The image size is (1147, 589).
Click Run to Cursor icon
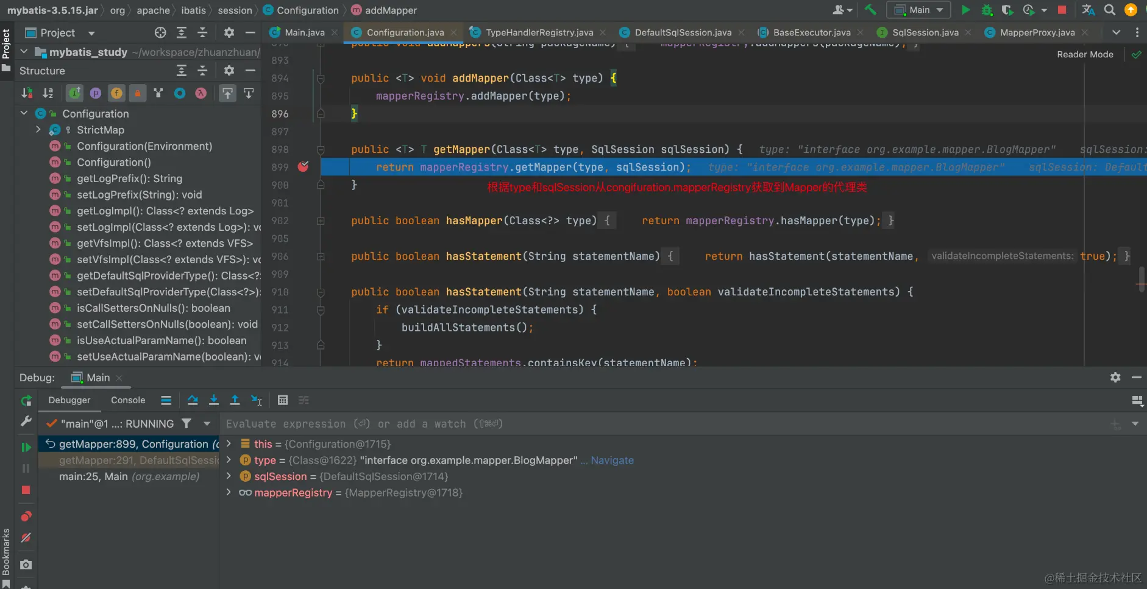(x=257, y=400)
